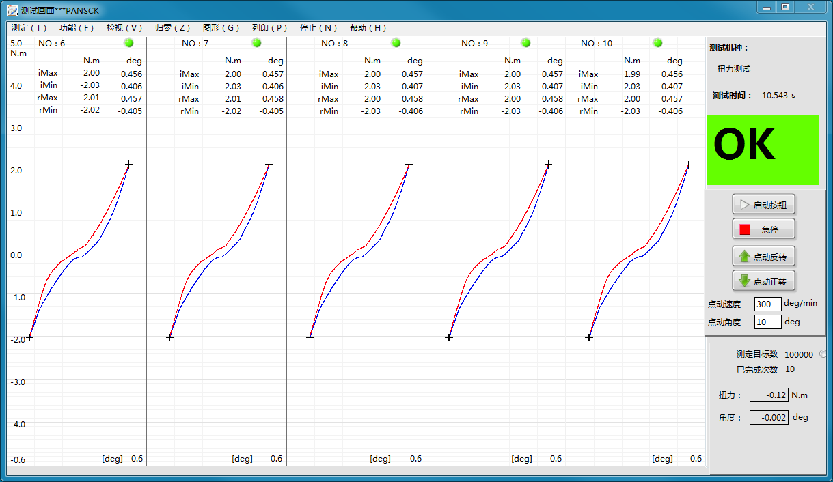Click the green indicator next to NO: 9
The height and width of the screenshot is (482, 833).
point(525,43)
